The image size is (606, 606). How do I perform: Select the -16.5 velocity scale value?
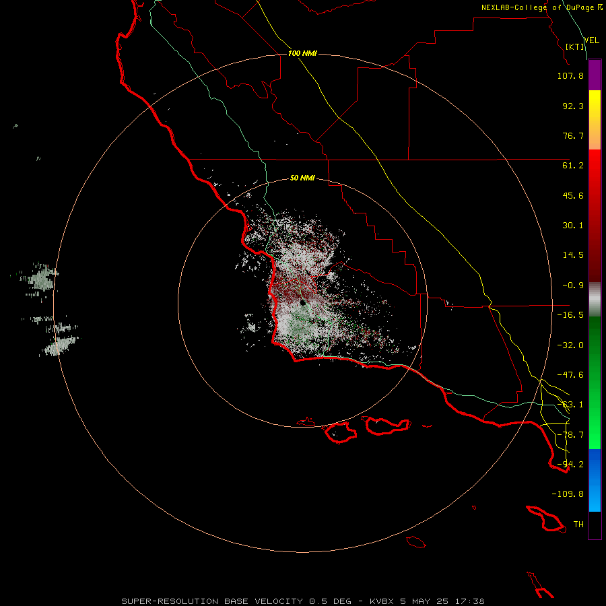pyautogui.click(x=570, y=315)
